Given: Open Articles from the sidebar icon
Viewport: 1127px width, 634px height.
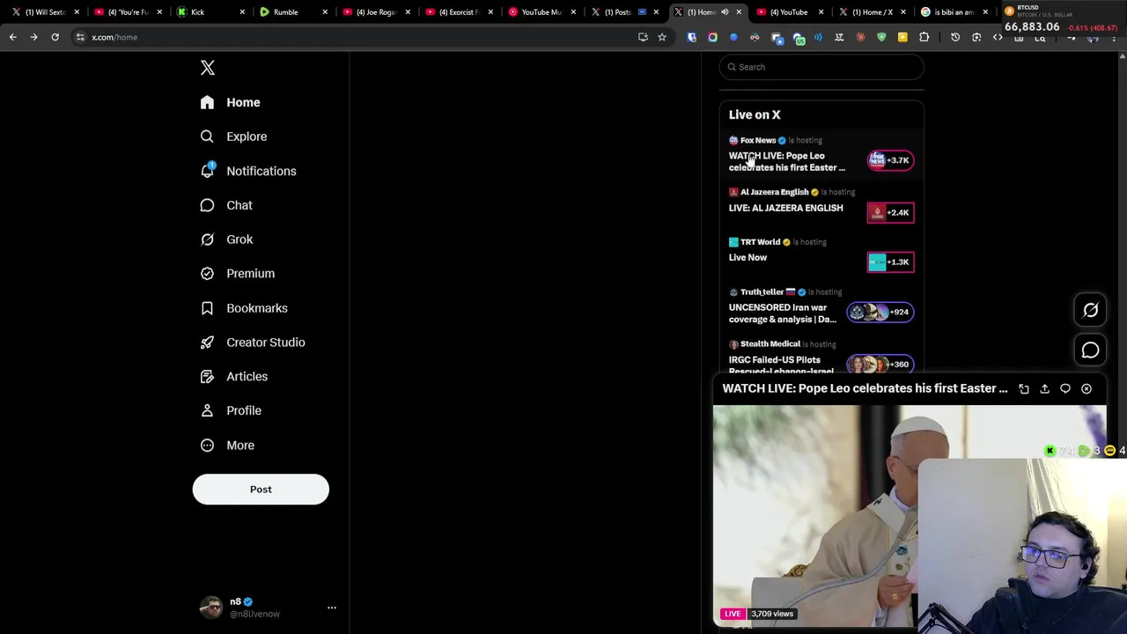Looking at the screenshot, I should [x=207, y=377].
